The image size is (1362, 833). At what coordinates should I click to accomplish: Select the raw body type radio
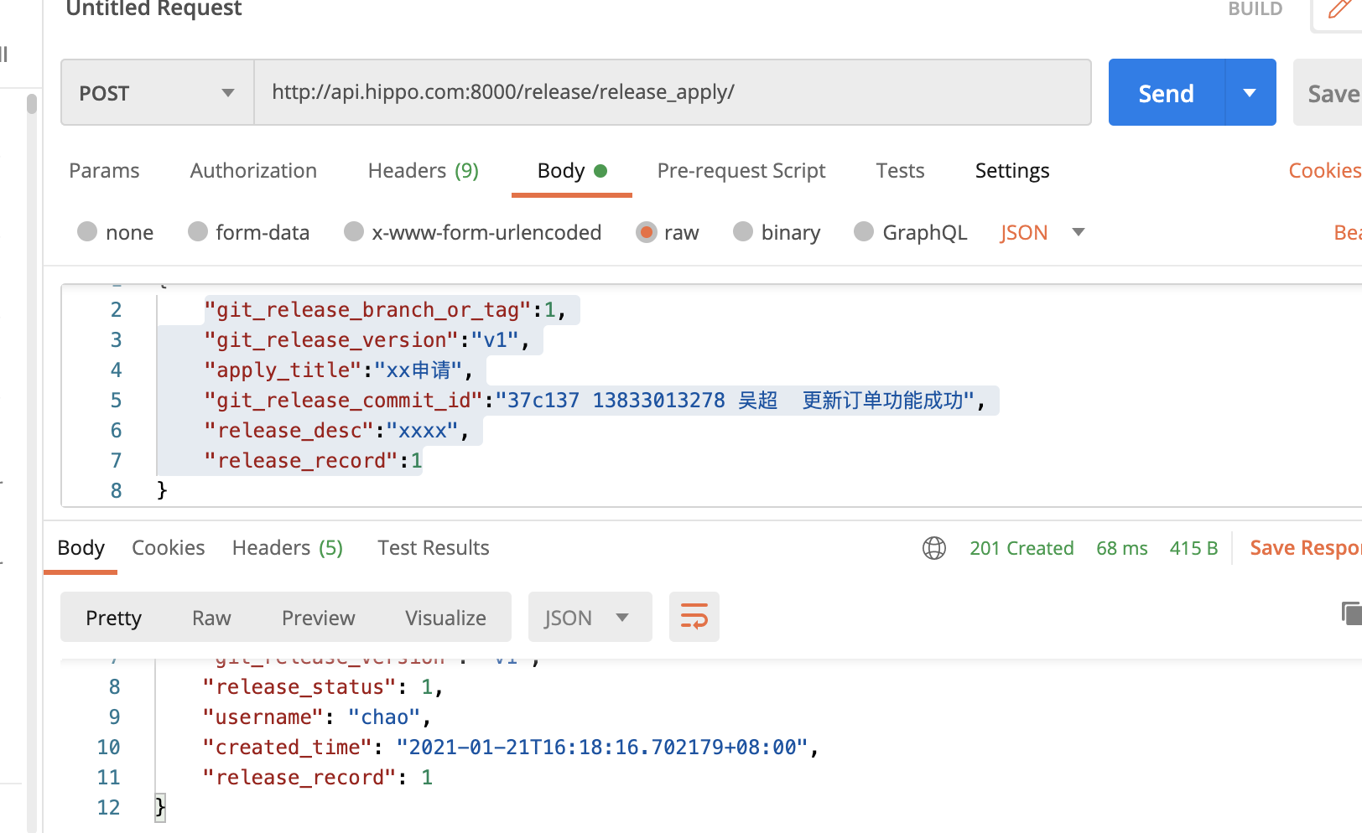coord(646,231)
